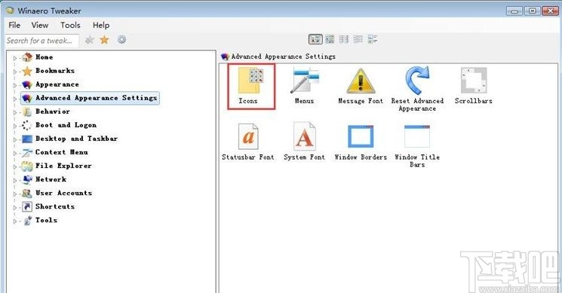The height and width of the screenshot is (293, 562).
Task: Expand the Shortcuts tree node
Action: pos(15,207)
